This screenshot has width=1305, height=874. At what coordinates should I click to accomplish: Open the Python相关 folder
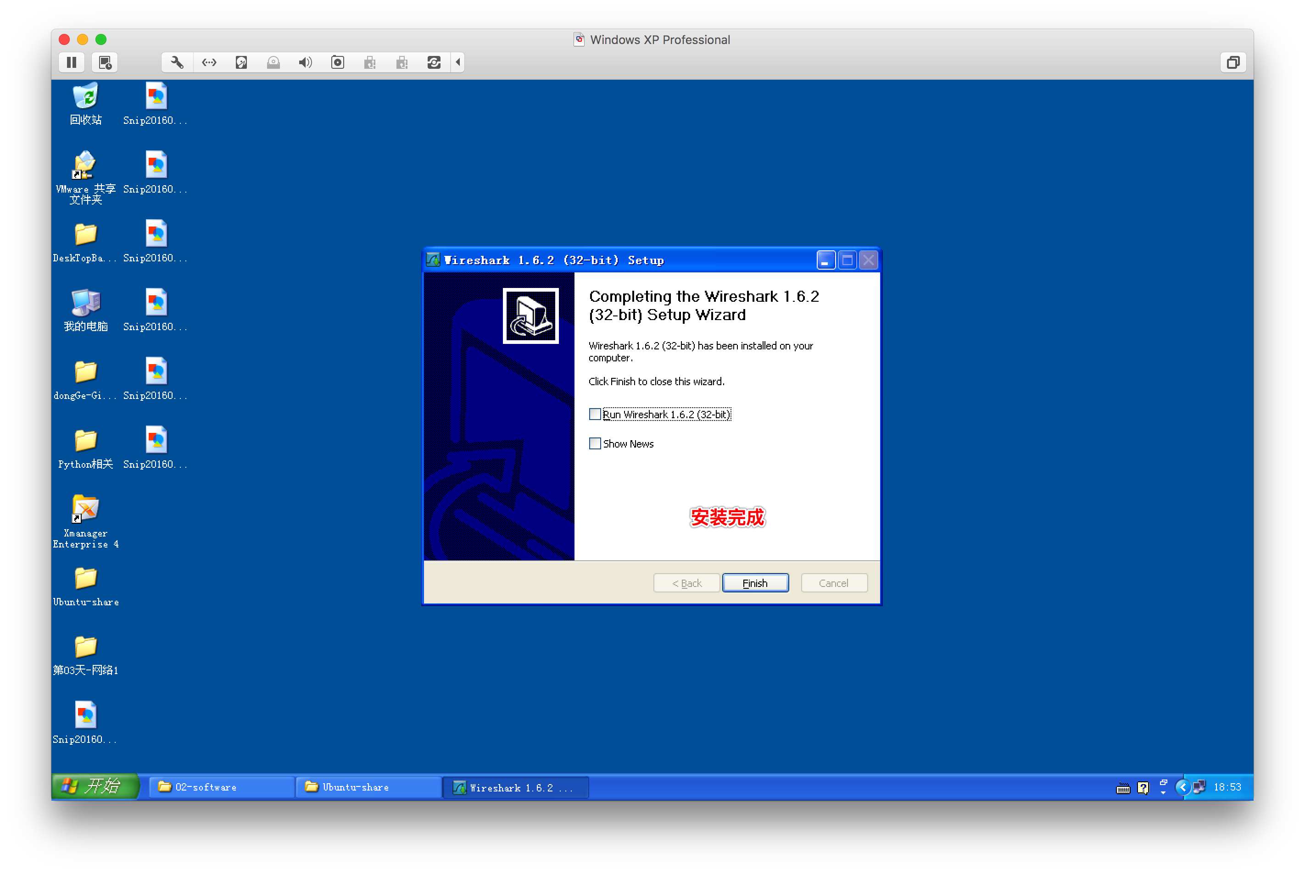pyautogui.click(x=85, y=441)
